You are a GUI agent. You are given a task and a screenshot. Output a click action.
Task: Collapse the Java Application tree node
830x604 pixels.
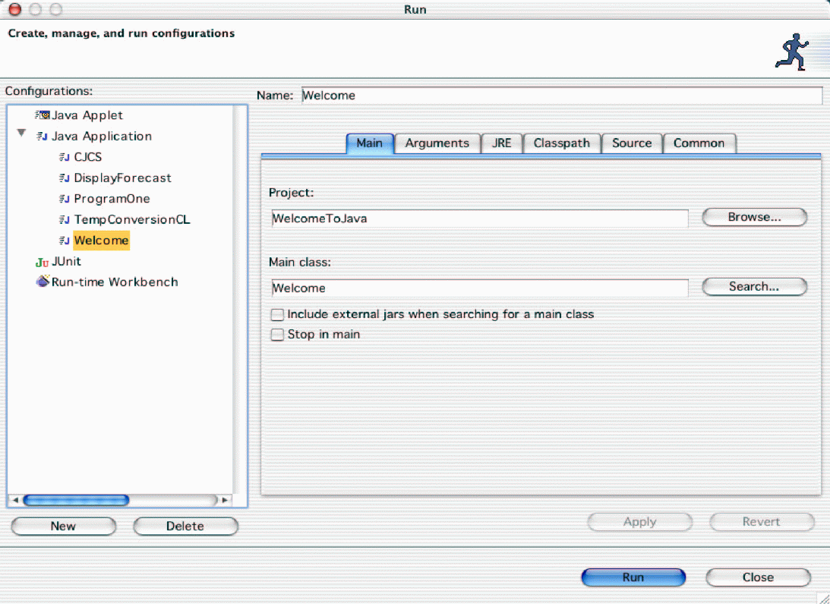[21, 133]
